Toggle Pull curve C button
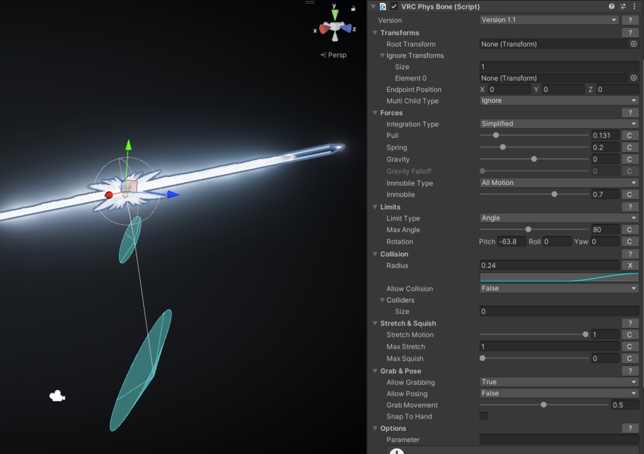 [629, 135]
